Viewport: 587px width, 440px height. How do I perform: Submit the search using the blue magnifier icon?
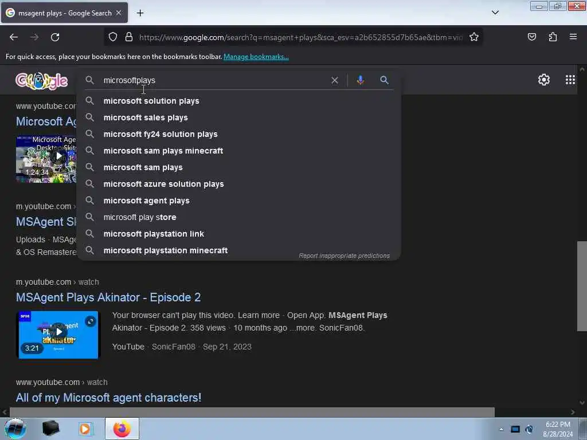(384, 80)
